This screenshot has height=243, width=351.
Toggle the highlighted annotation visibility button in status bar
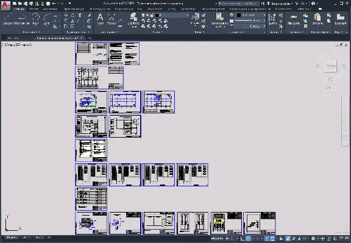pos(288,239)
